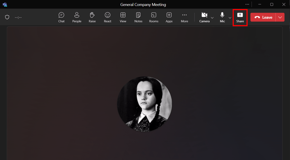Open meeting Notes

tap(138, 17)
